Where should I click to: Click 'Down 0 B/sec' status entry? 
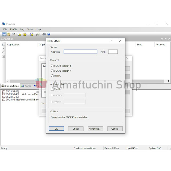[112, 148]
